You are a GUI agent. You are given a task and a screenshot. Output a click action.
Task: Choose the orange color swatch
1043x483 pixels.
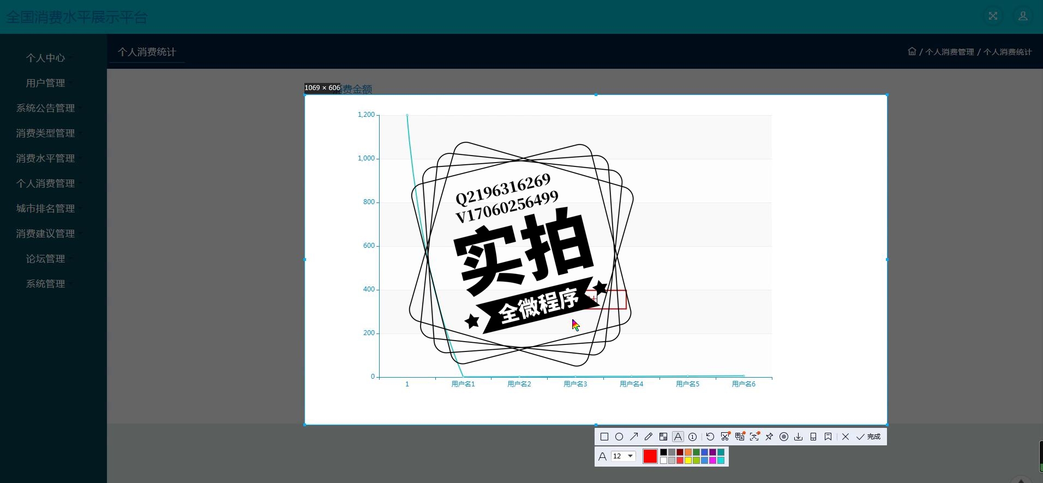pyautogui.click(x=688, y=452)
